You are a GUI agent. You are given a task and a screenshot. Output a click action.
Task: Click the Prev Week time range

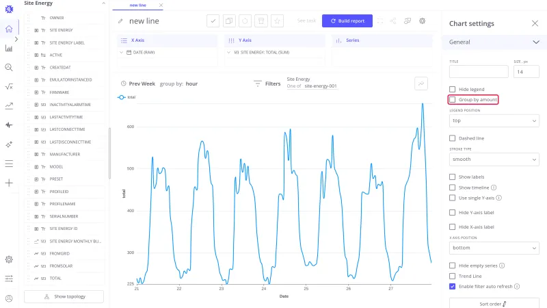pyautogui.click(x=142, y=84)
